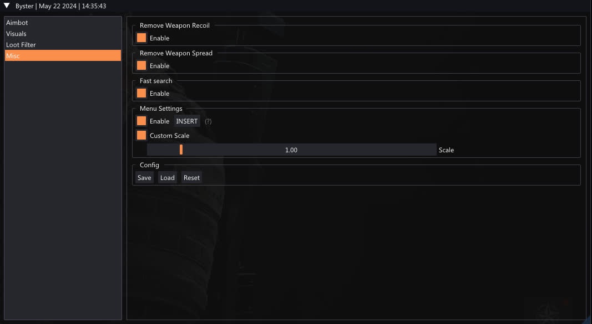Click the 1.00 value on Scale slider
Screen dimensions: 592x324
tap(291, 150)
